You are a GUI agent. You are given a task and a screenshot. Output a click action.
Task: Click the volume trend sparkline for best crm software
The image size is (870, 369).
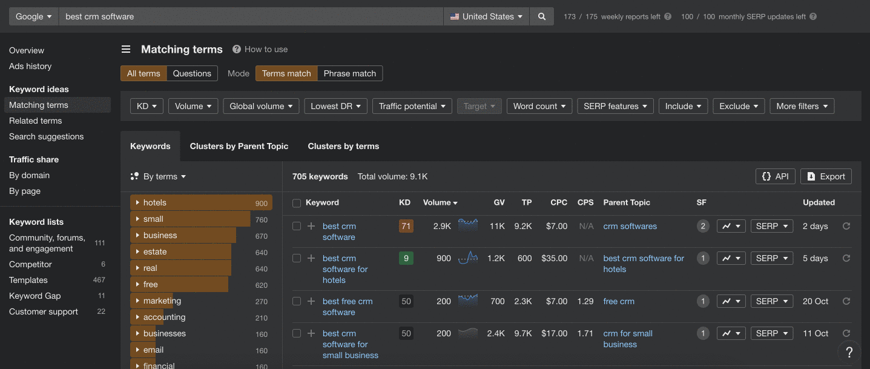click(468, 225)
